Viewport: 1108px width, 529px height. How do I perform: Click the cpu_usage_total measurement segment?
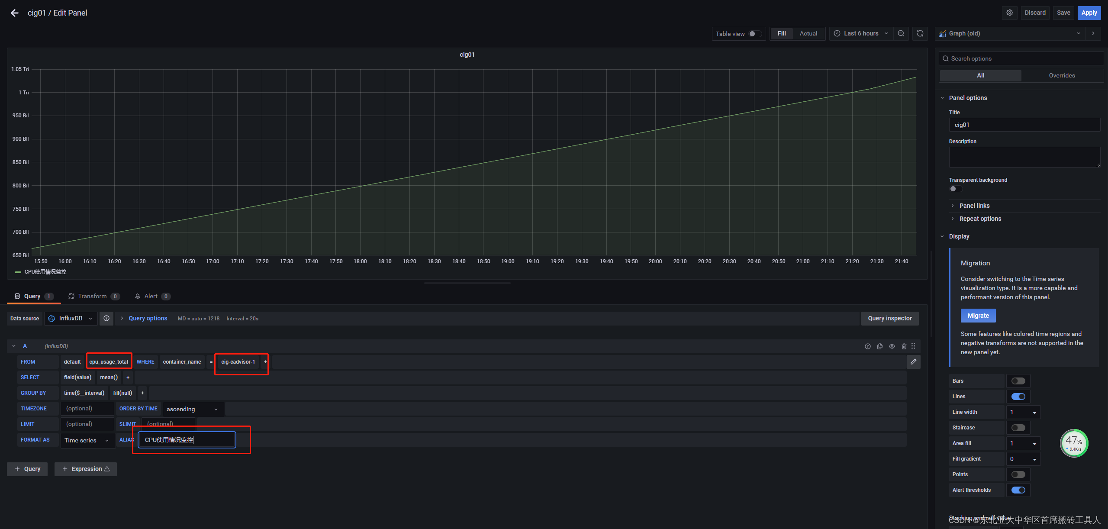(109, 362)
